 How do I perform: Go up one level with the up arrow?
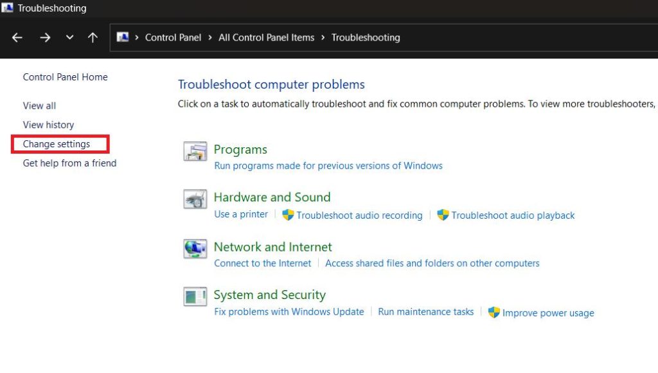(93, 37)
